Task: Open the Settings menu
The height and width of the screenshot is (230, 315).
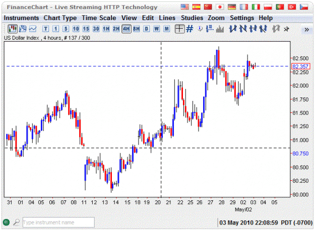Action: click(x=242, y=18)
